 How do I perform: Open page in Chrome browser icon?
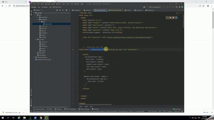170,18
